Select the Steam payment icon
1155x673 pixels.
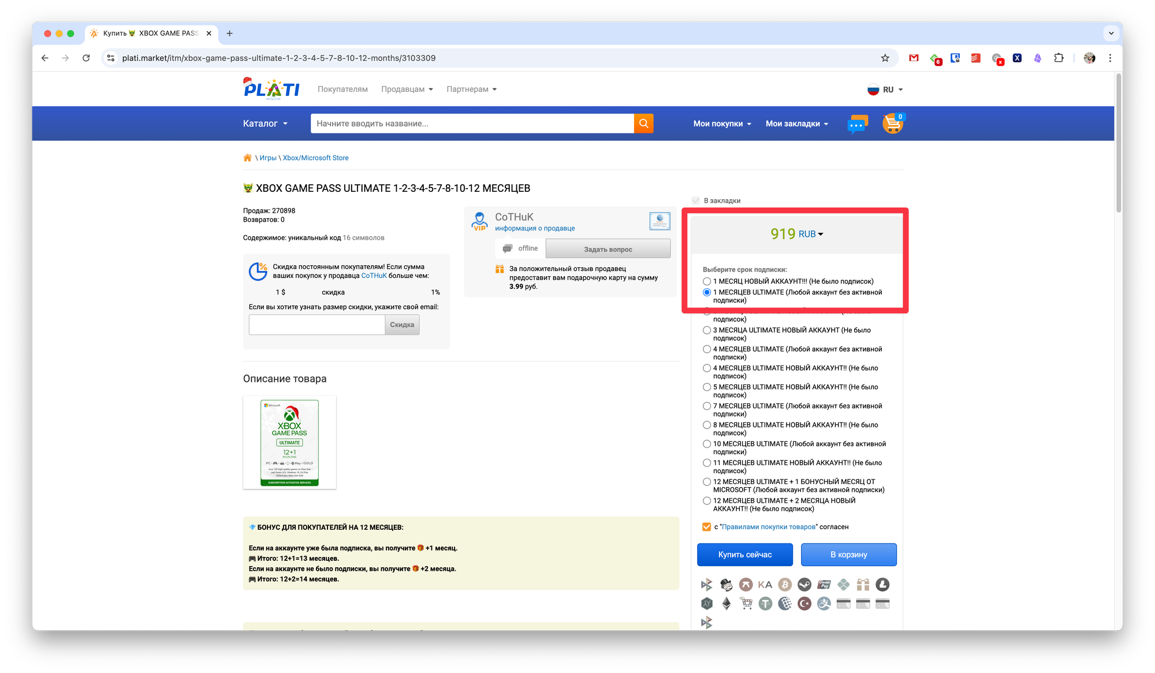pos(804,585)
